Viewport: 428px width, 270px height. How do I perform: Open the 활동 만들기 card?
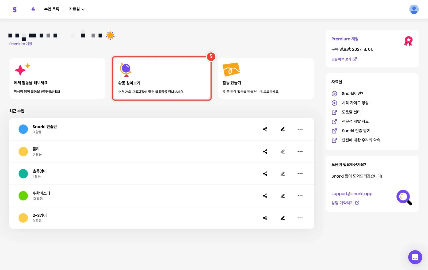coord(266,78)
